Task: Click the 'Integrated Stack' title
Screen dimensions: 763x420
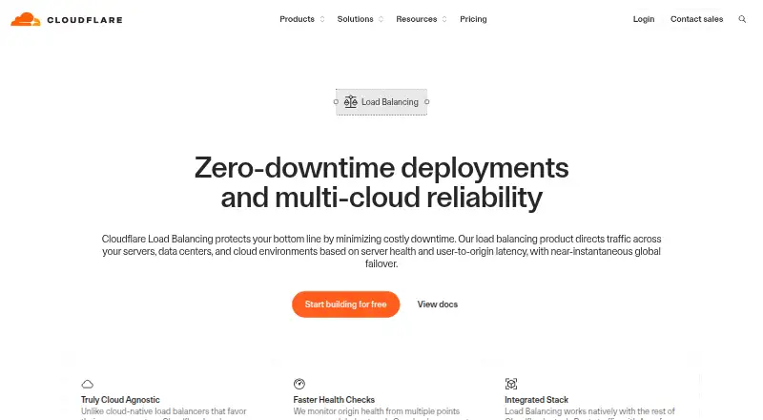Action: pos(536,400)
